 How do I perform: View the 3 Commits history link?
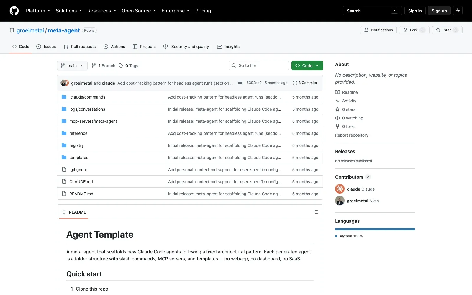305,83
